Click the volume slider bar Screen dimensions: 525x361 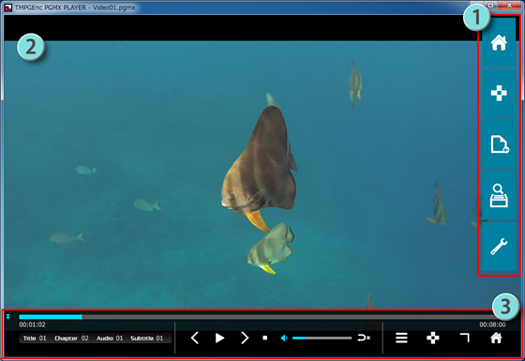[322, 338]
